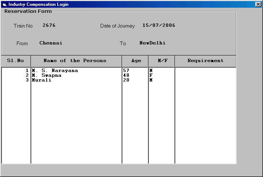Click the To value NewDelhi

coord(152,43)
